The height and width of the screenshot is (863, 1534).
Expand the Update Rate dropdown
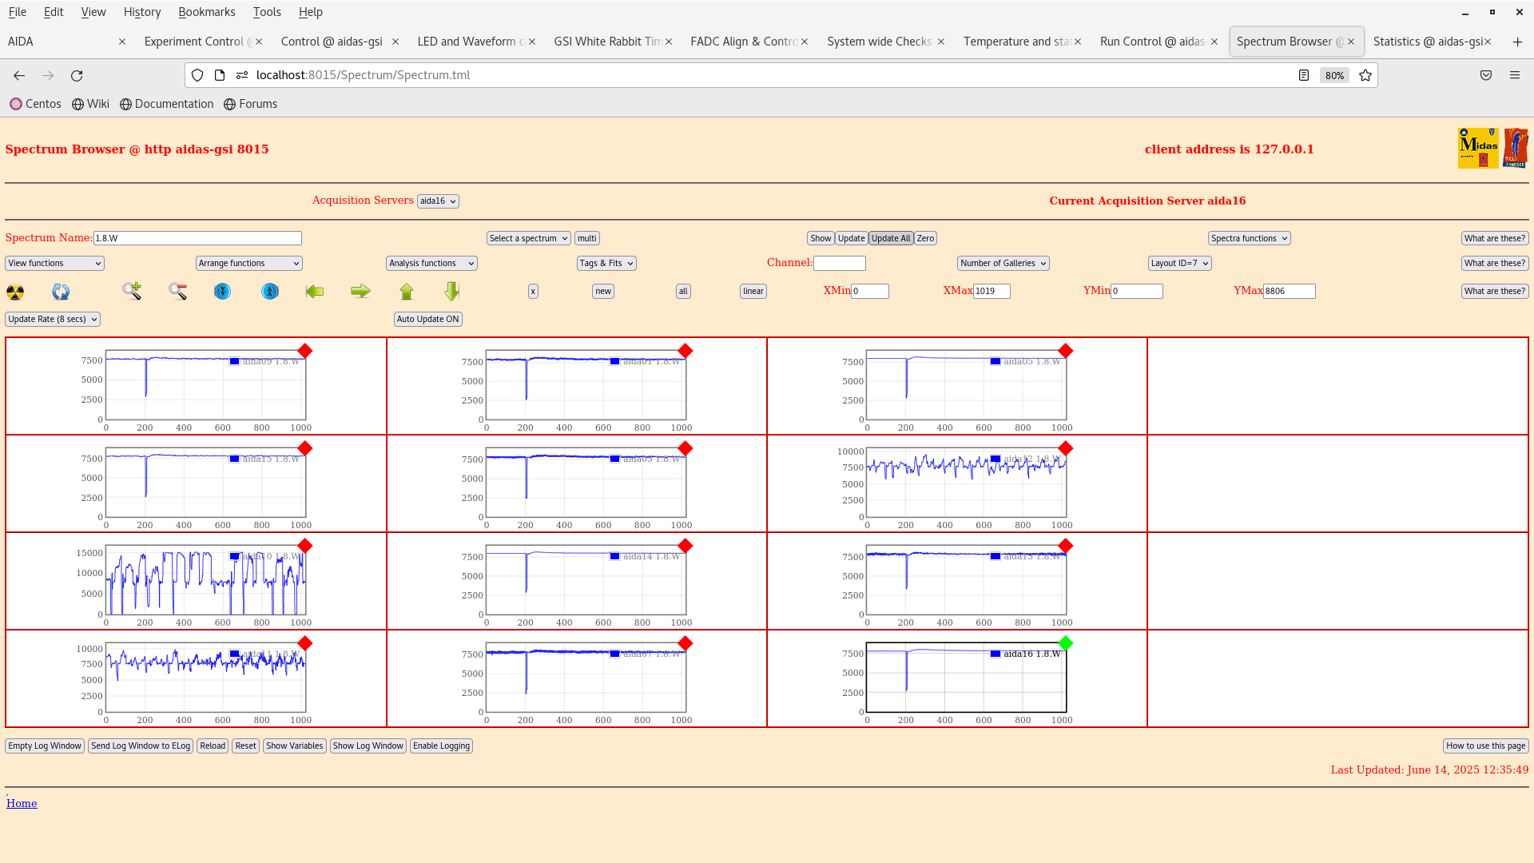point(53,319)
